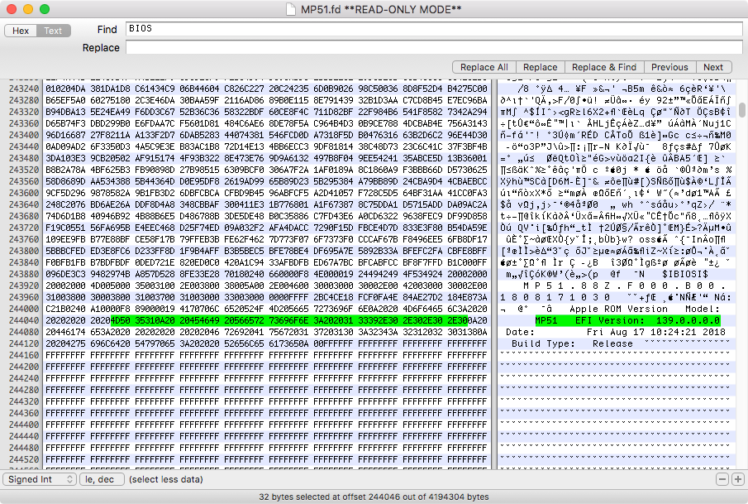Close the window with the red button
The height and width of the screenshot is (504, 748).
coord(12,9)
